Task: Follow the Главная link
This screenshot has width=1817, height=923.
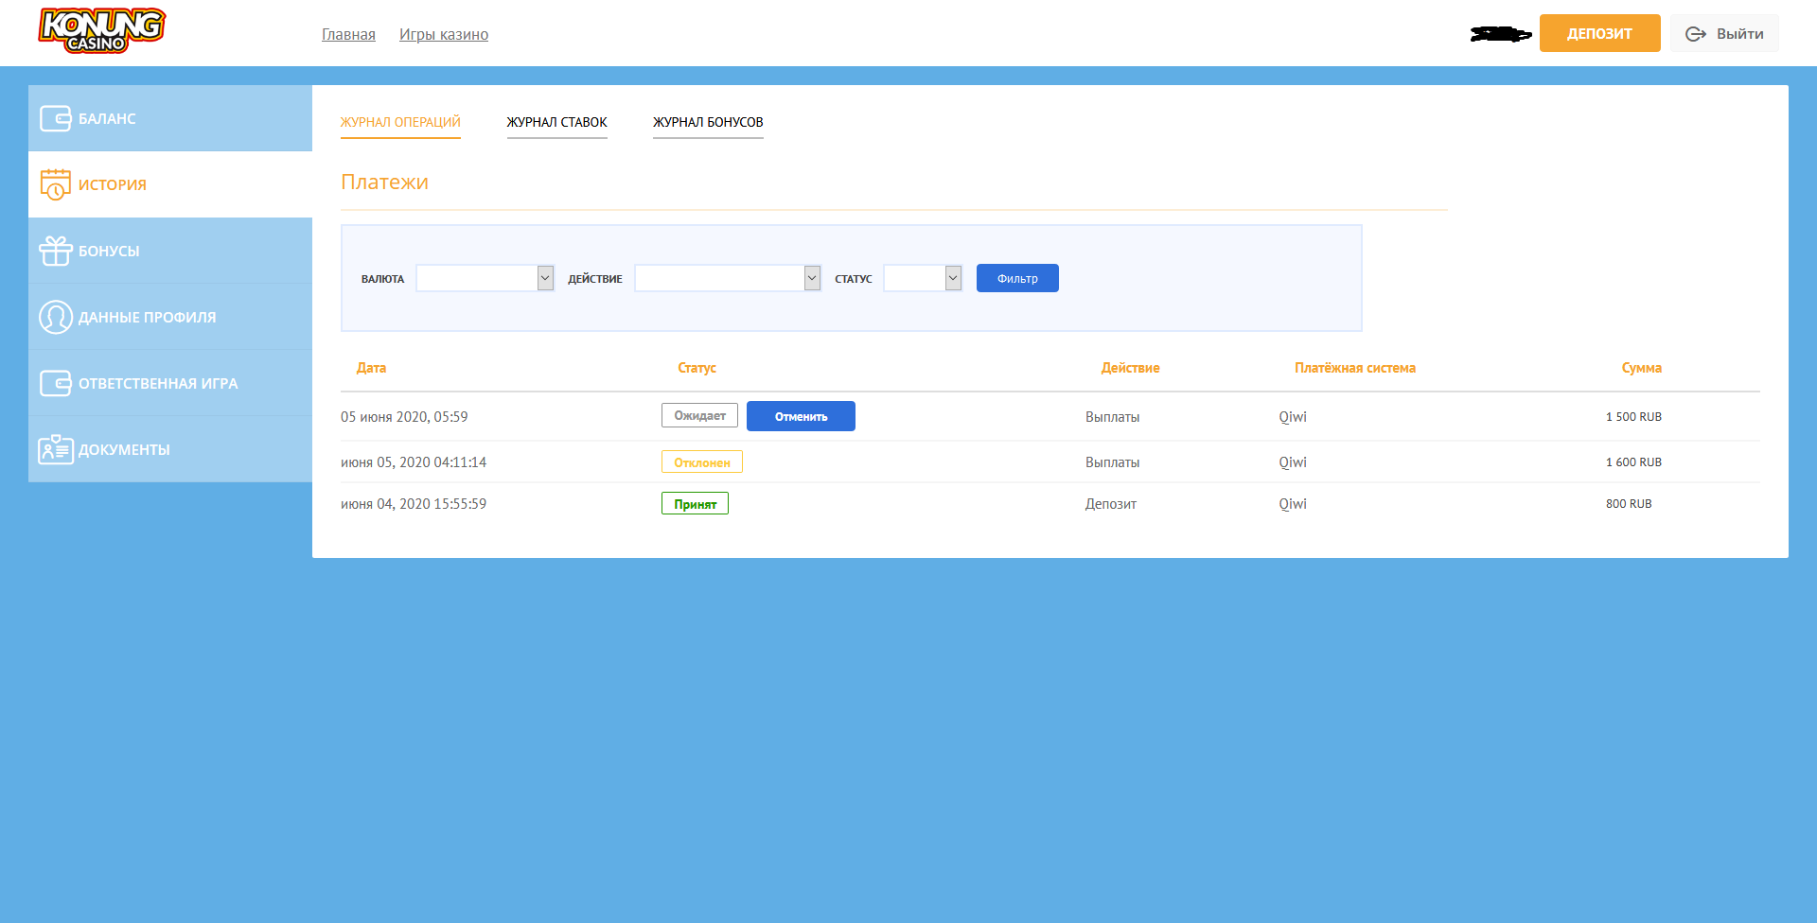Action: tap(348, 34)
